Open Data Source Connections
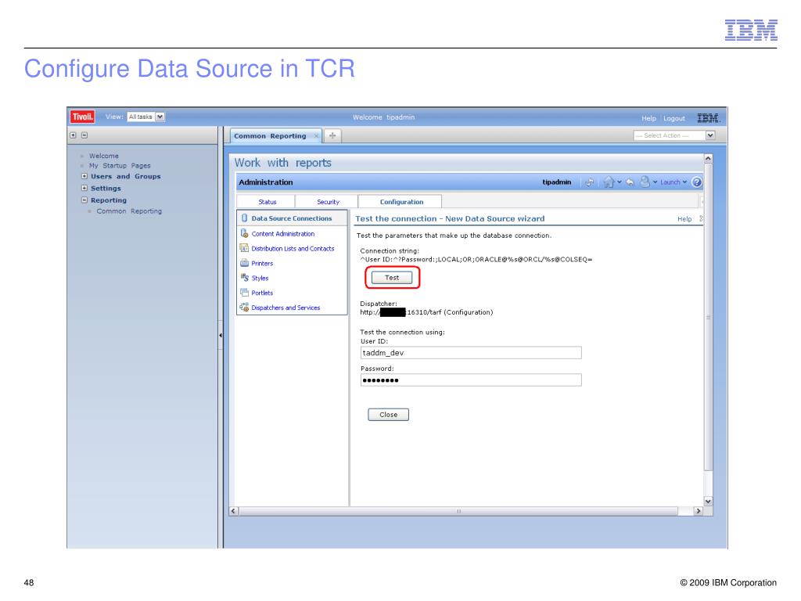The height and width of the screenshot is (601, 801). pyautogui.click(x=292, y=218)
